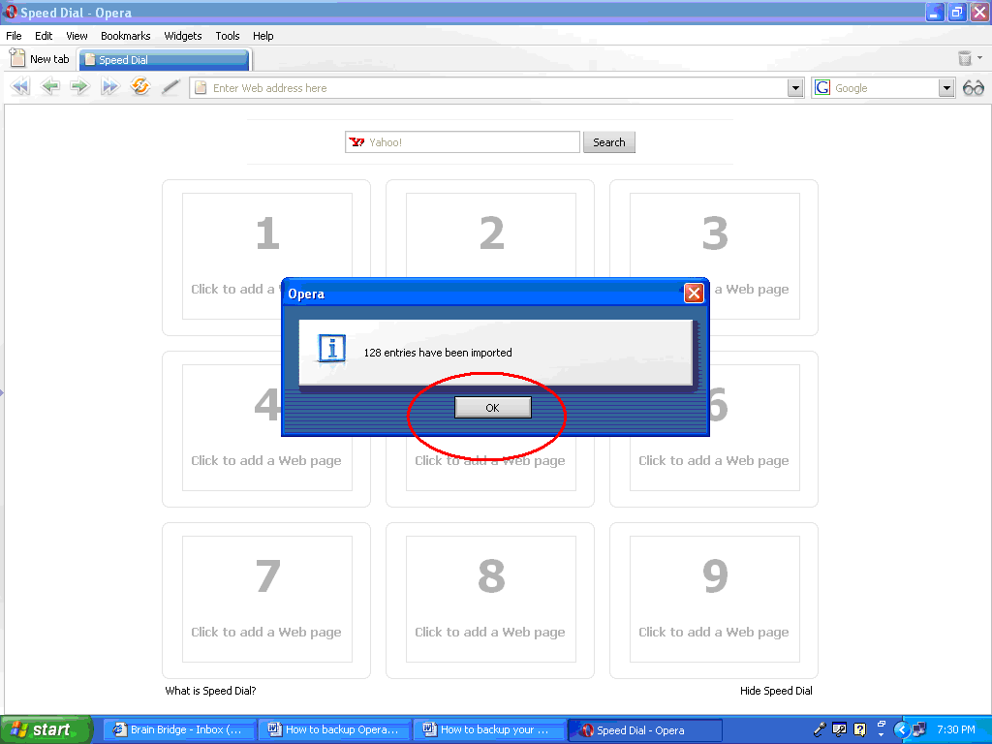This screenshot has height=744, width=992.
Task: Select Speed Dial slot 2
Action: [x=490, y=257]
